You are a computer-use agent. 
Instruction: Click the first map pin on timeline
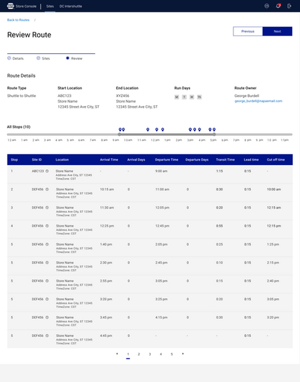(120, 130)
